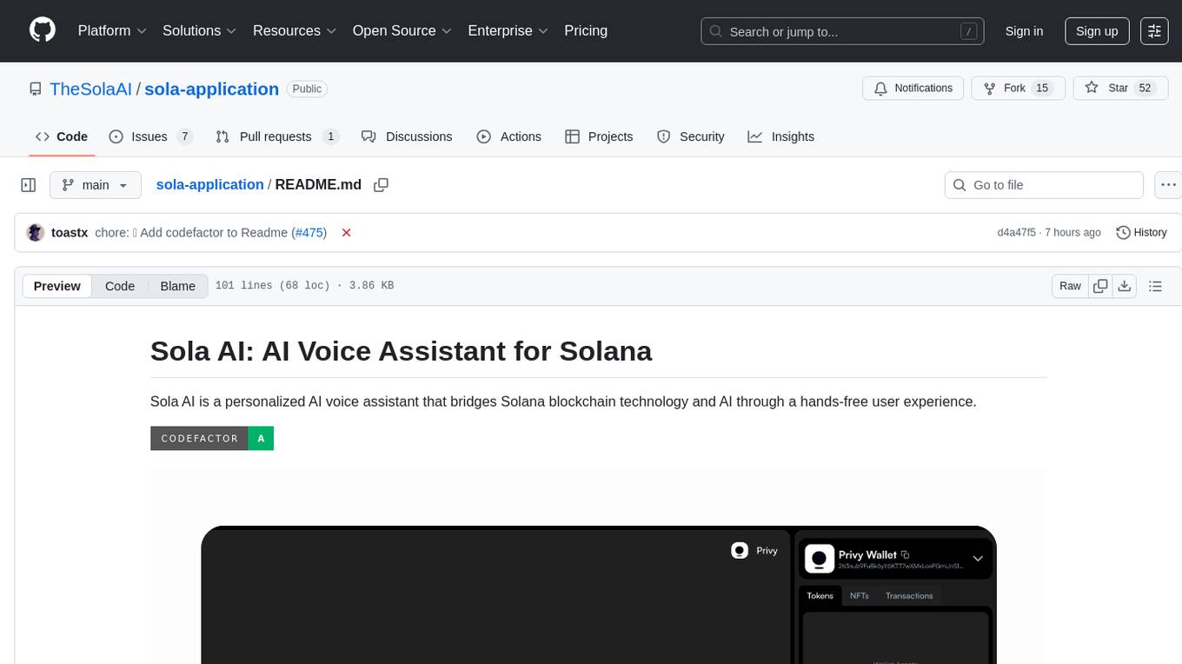Click the Issues count badge 7
The height and width of the screenshot is (664, 1182).
pyautogui.click(x=183, y=136)
